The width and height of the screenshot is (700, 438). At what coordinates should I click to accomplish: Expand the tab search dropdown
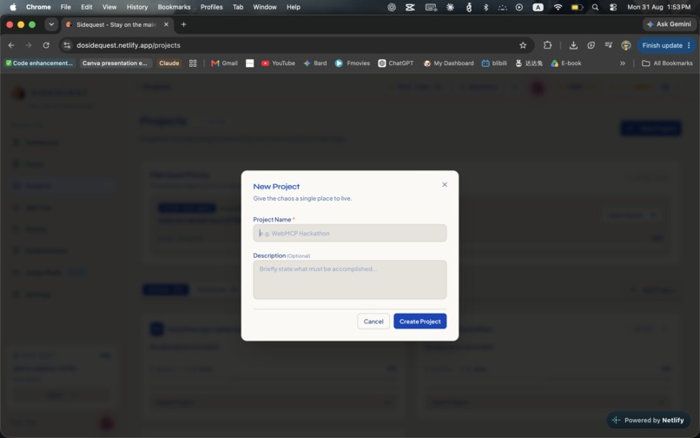tap(51, 24)
